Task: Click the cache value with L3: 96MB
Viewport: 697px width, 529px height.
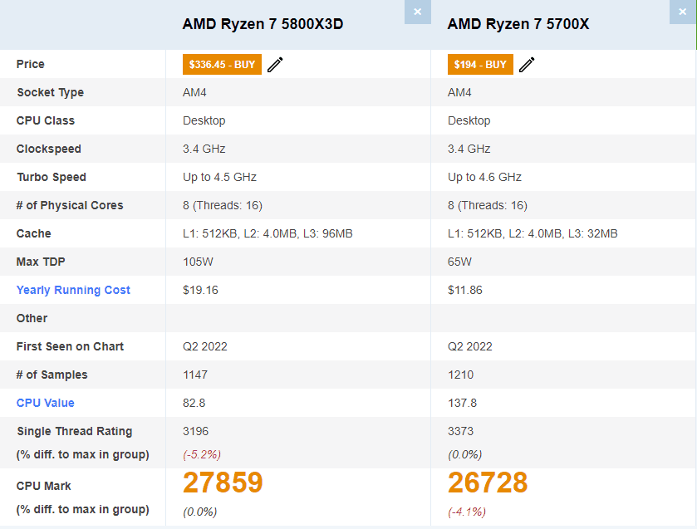Action: point(268,233)
